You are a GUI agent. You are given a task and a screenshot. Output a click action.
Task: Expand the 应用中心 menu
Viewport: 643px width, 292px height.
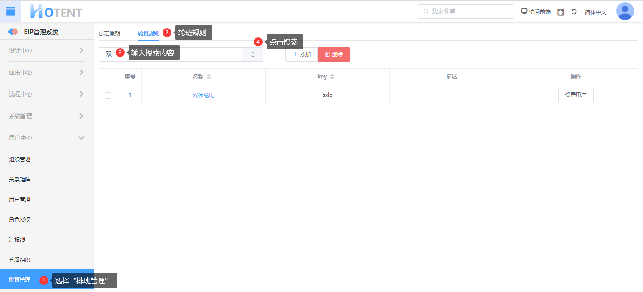point(47,72)
